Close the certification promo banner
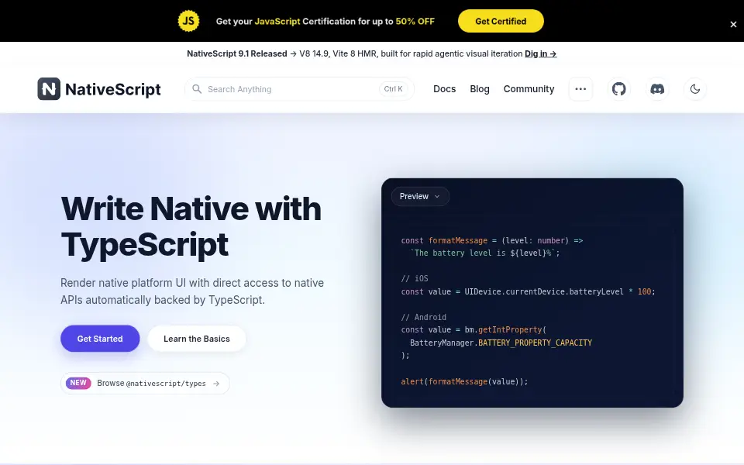 (x=733, y=24)
